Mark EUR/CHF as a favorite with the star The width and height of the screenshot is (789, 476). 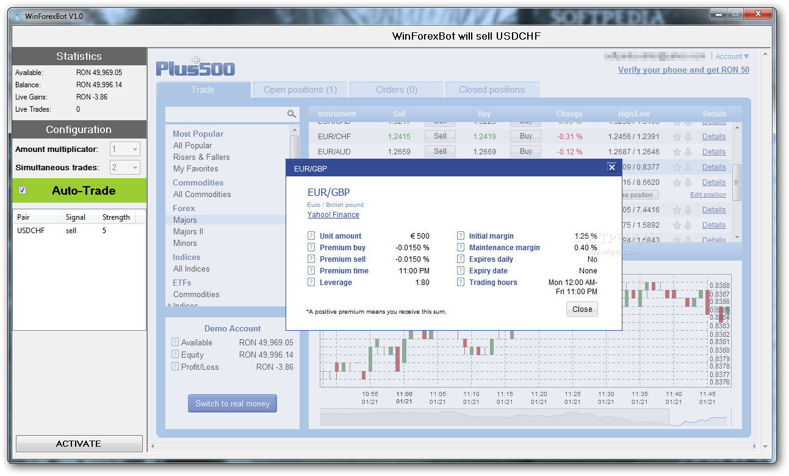pyautogui.click(x=677, y=137)
